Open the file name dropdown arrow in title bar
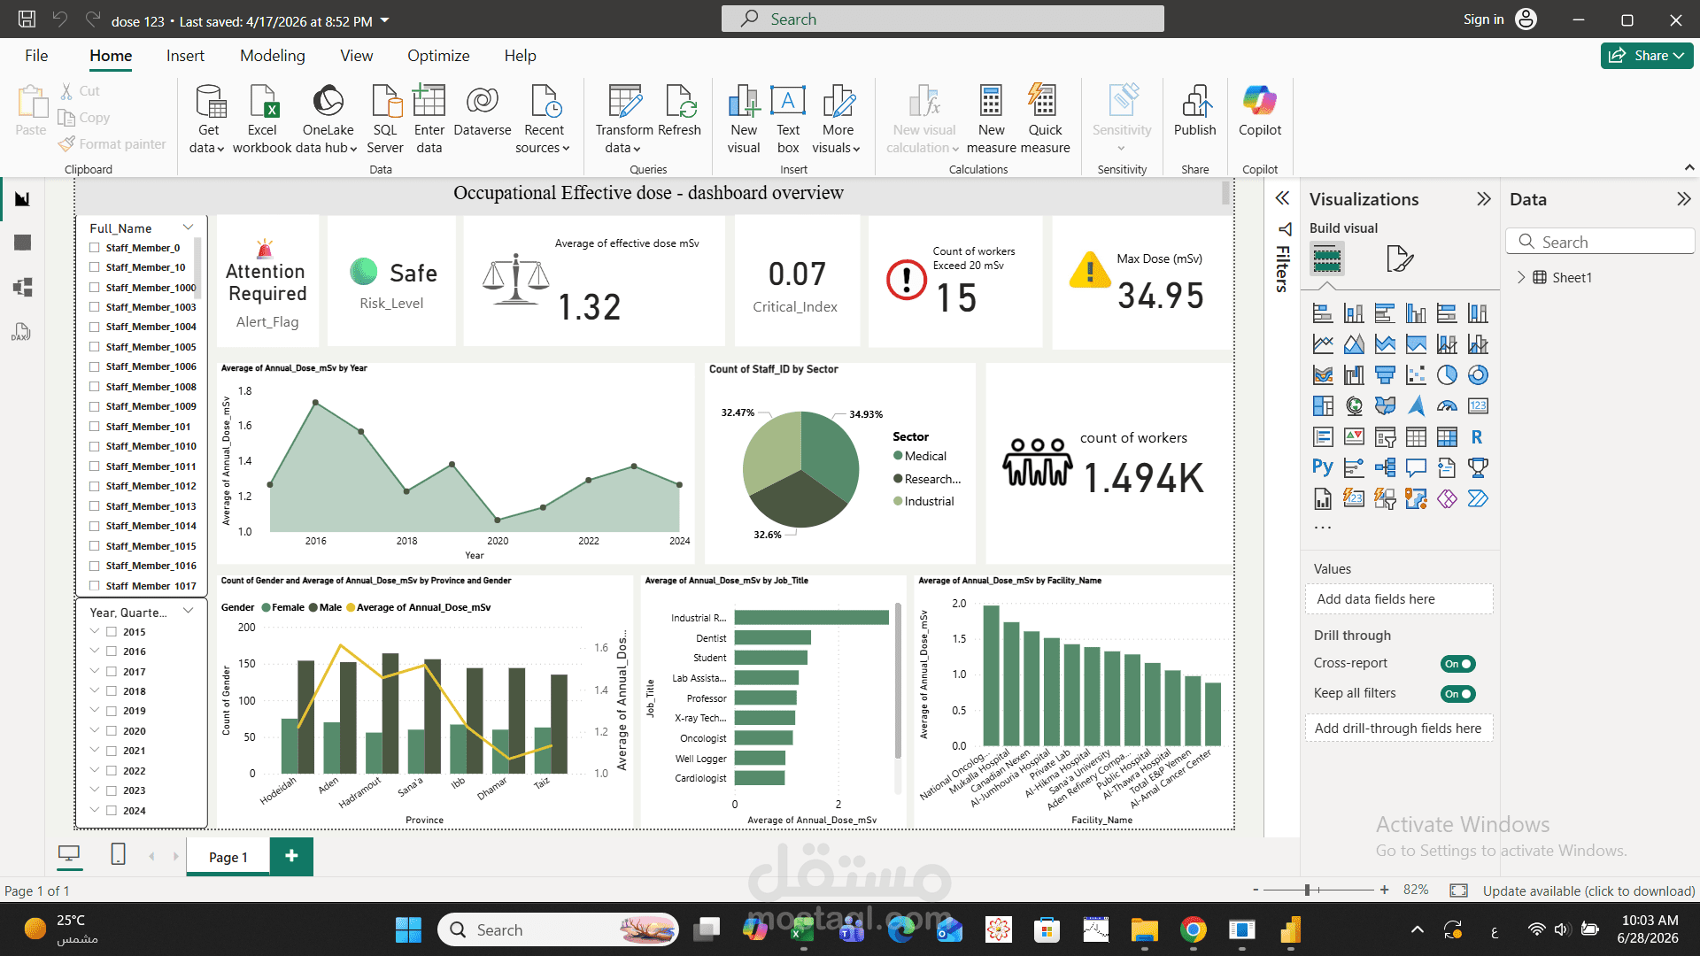This screenshot has height=956, width=1700. [384, 20]
